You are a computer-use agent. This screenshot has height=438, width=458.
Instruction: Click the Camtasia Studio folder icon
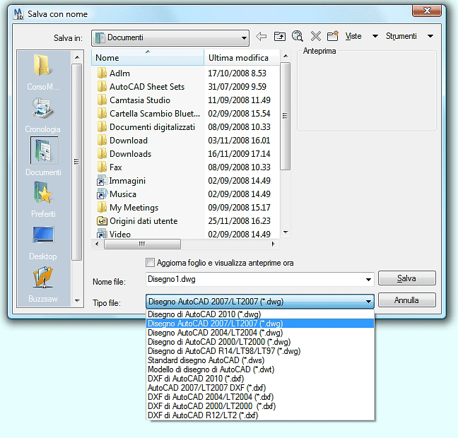(102, 100)
